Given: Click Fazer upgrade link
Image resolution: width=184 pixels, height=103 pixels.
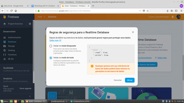Looking at the screenshot, I should click(25, 89).
